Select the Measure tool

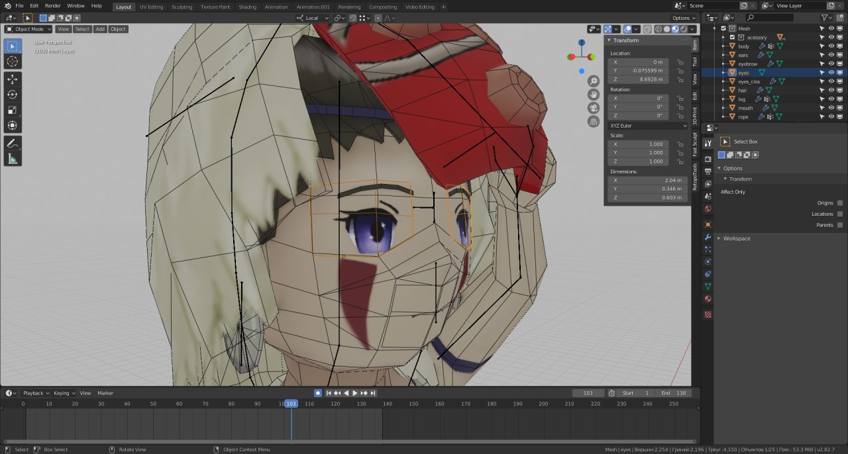[13, 159]
